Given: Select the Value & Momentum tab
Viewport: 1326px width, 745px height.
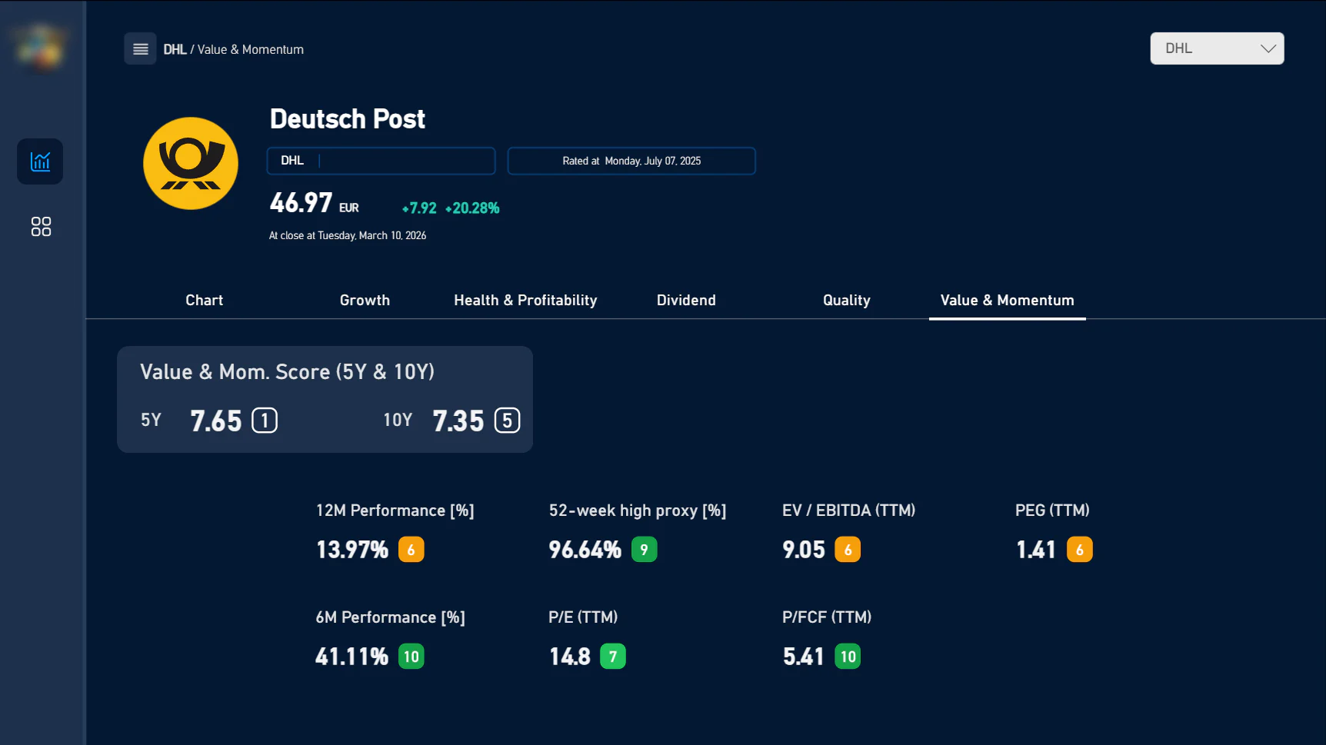Looking at the screenshot, I should tap(1007, 300).
